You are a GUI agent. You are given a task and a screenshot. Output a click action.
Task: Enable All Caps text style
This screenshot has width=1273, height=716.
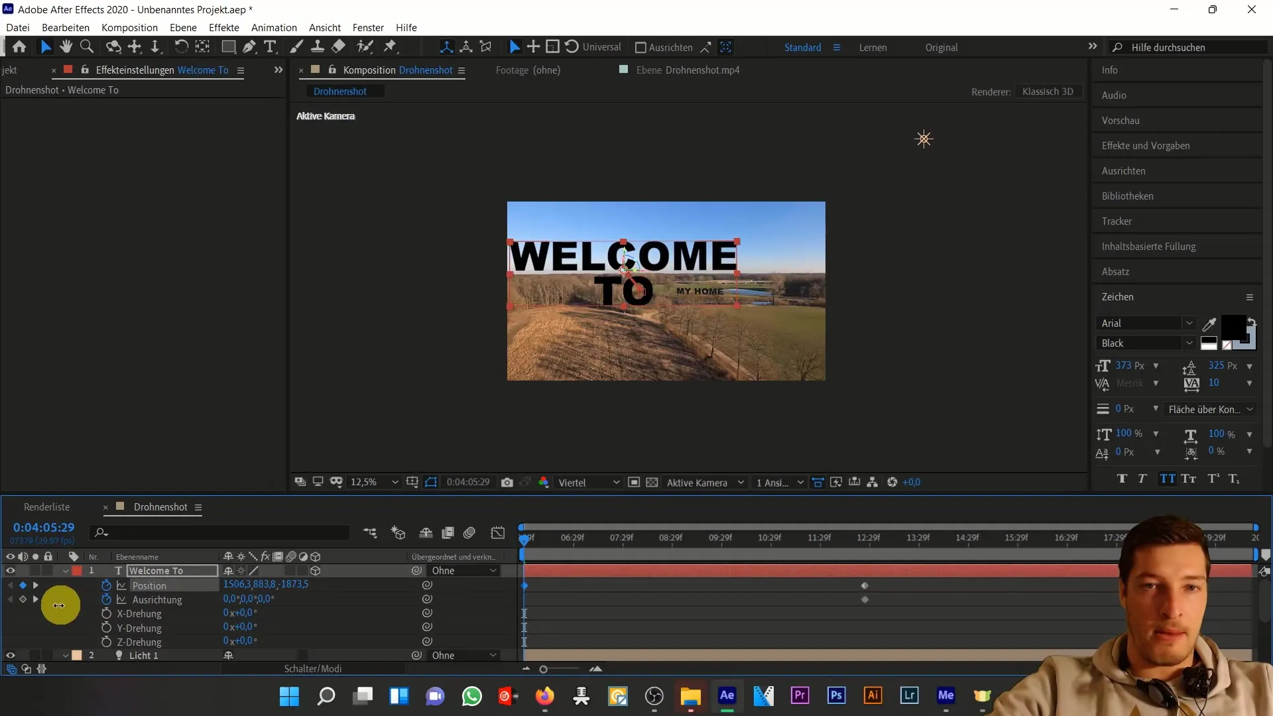point(1168,479)
